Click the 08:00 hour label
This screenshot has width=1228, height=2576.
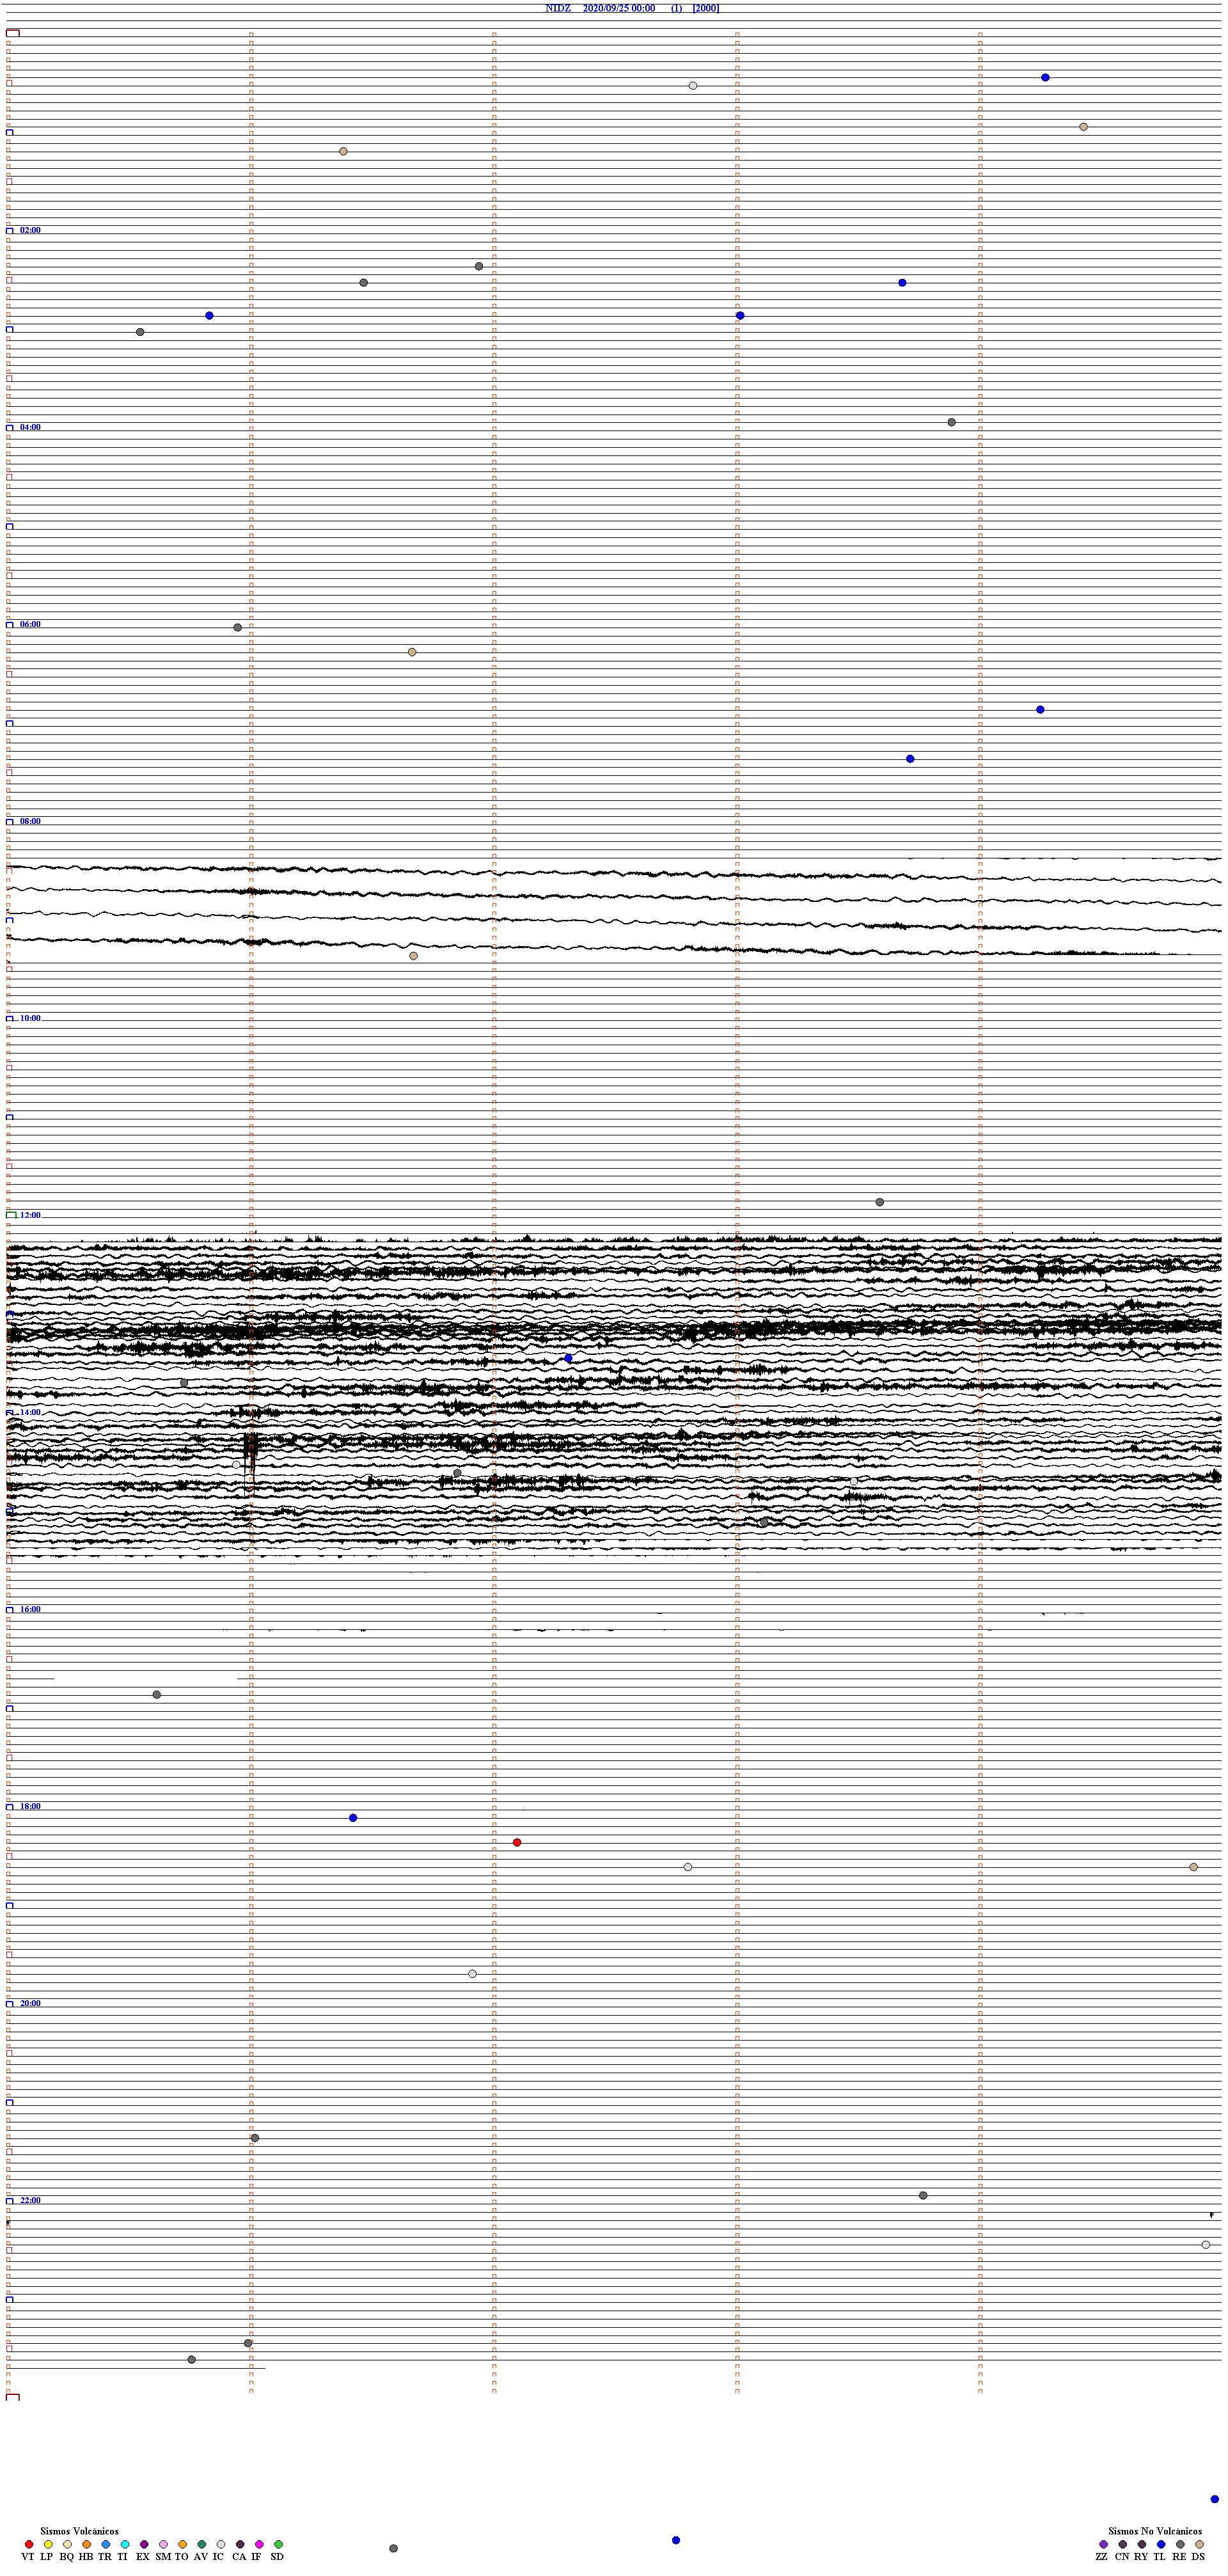click(x=30, y=821)
